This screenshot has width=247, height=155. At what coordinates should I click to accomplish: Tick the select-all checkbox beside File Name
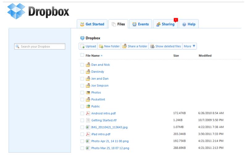click(x=82, y=55)
